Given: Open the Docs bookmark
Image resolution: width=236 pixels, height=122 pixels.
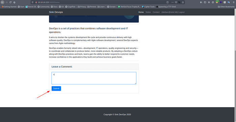Looking at the screenshot, I should tap(54, 7).
